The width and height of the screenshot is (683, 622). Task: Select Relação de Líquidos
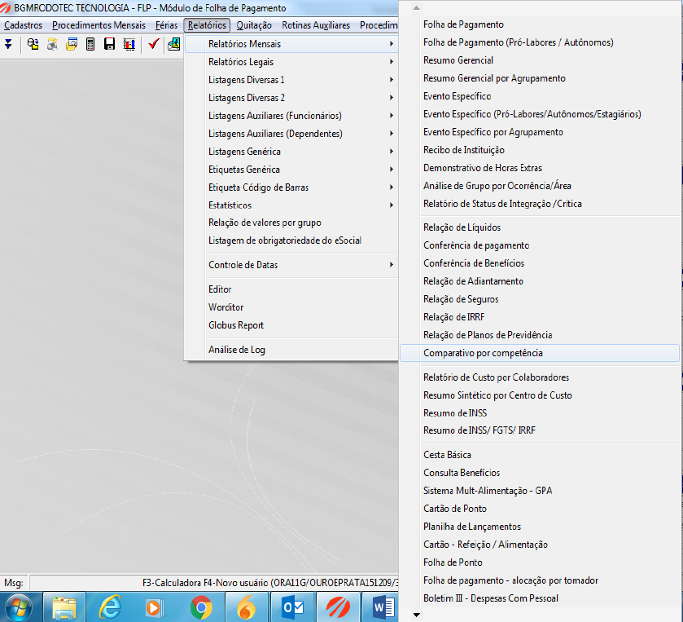click(x=462, y=227)
